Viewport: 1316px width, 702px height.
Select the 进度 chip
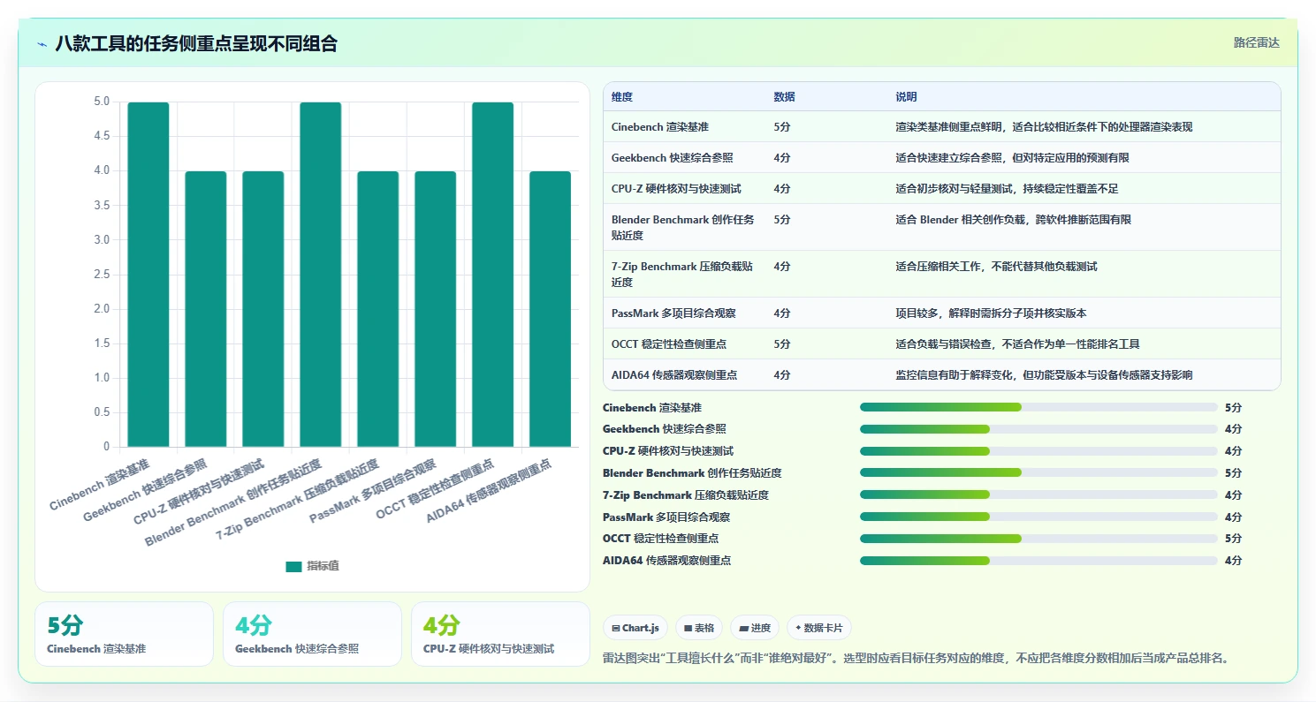[x=755, y=628]
